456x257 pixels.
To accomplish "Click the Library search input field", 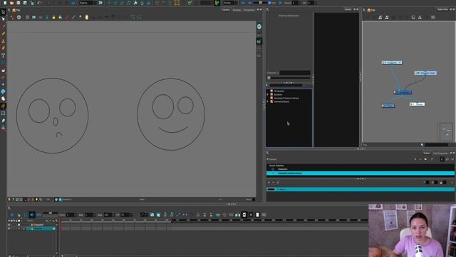I will (x=286, y=86).
